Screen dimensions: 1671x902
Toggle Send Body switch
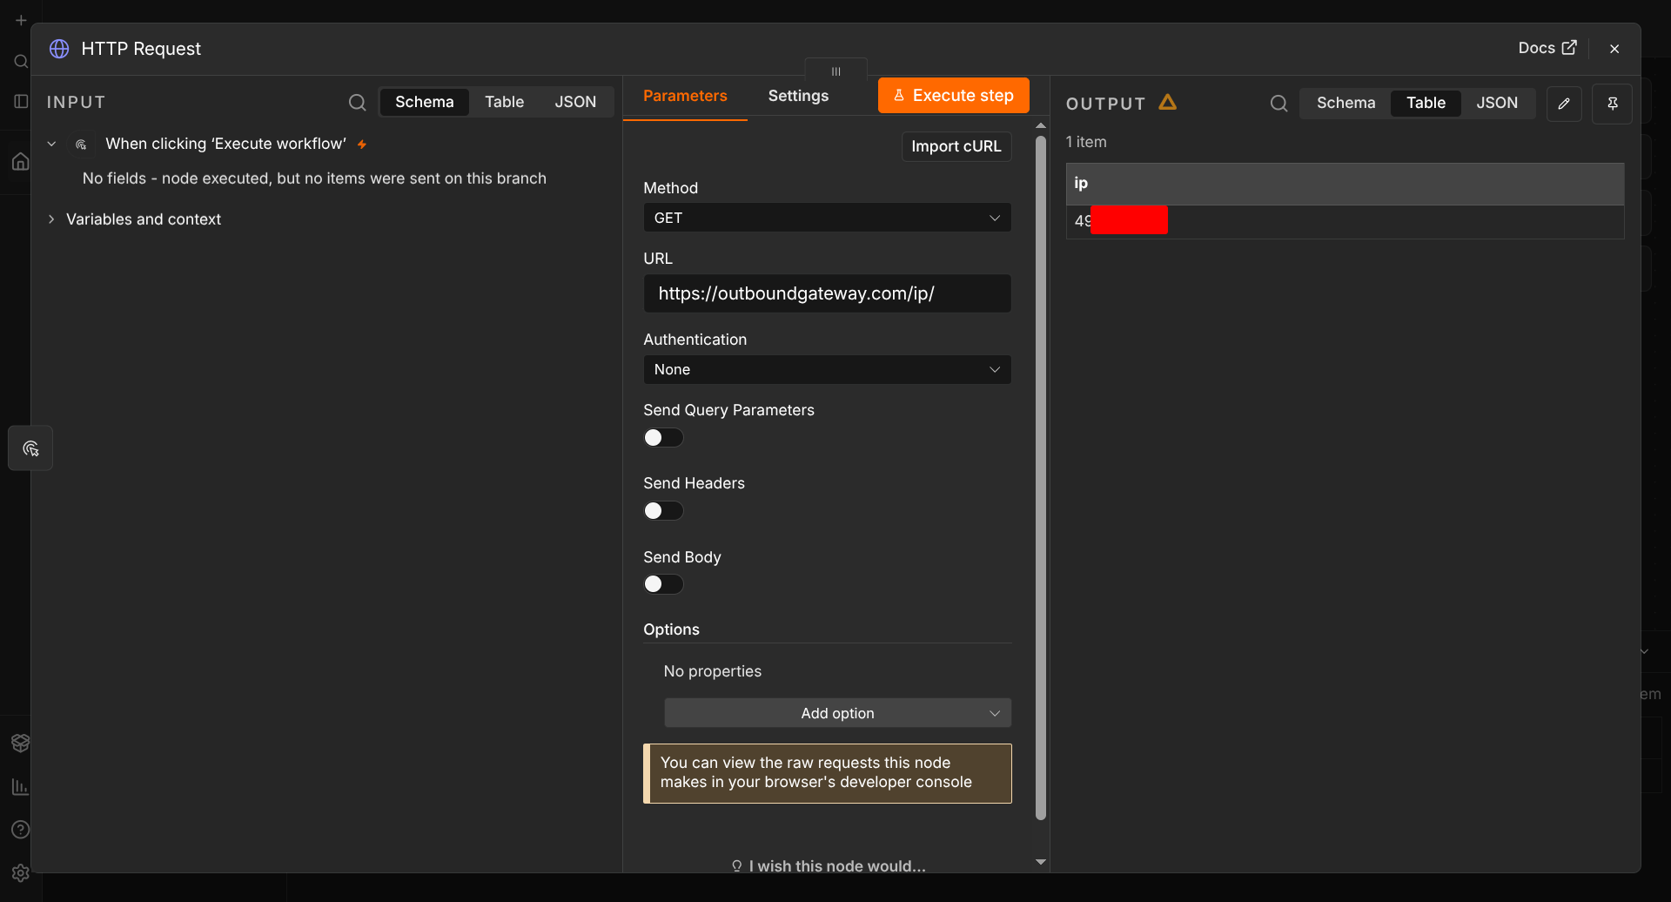tap(663, 584)
